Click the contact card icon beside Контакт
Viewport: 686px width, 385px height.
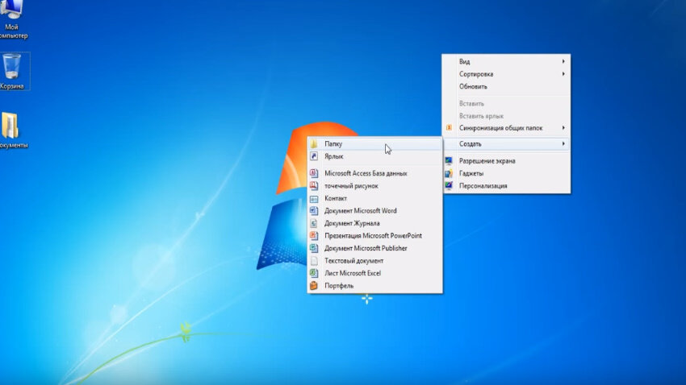314,198
